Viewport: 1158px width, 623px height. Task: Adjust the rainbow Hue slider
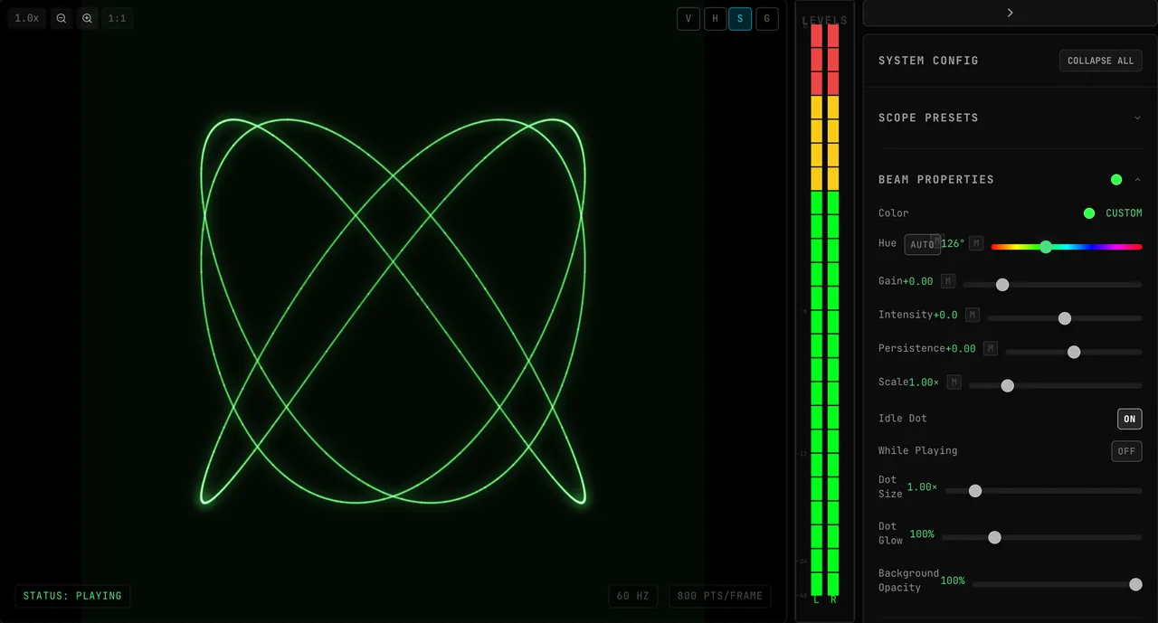[1067, 246]
